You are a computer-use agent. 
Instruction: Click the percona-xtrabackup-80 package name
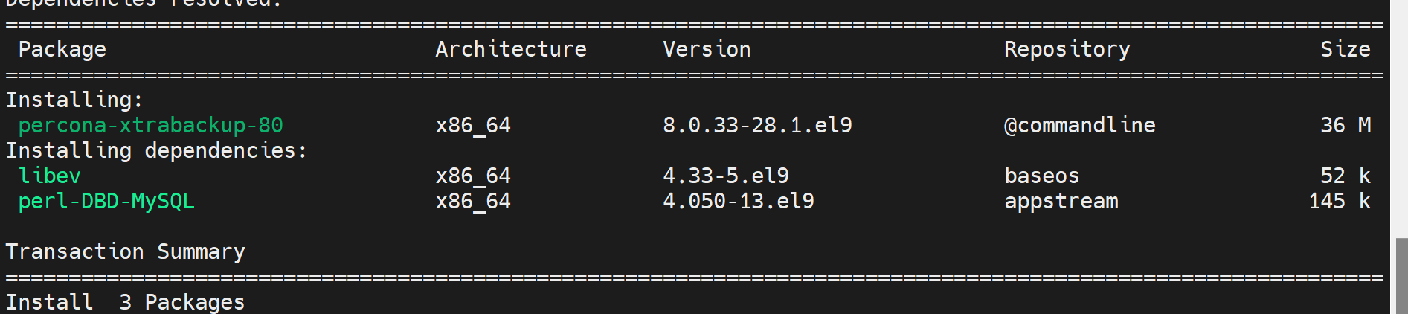(x=150, y=125)
